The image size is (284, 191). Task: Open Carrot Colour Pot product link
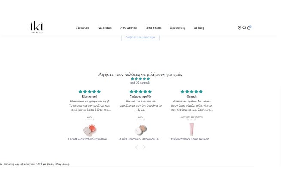[x=89, y=139]
